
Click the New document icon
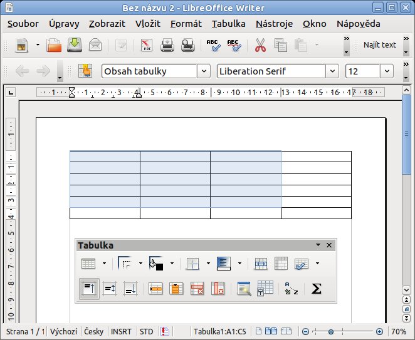tap(22, 45)
